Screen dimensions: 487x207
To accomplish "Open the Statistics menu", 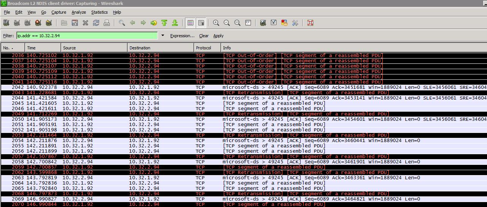I will point(100,12).
